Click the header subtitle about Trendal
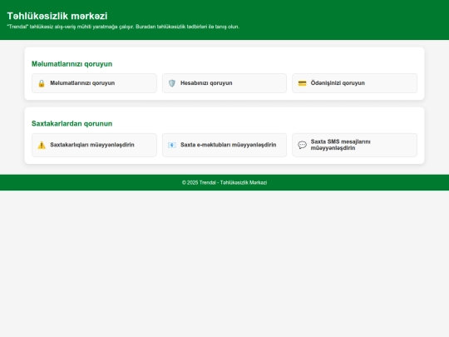Viewport: 449px width, 337px height. [123, 27]
